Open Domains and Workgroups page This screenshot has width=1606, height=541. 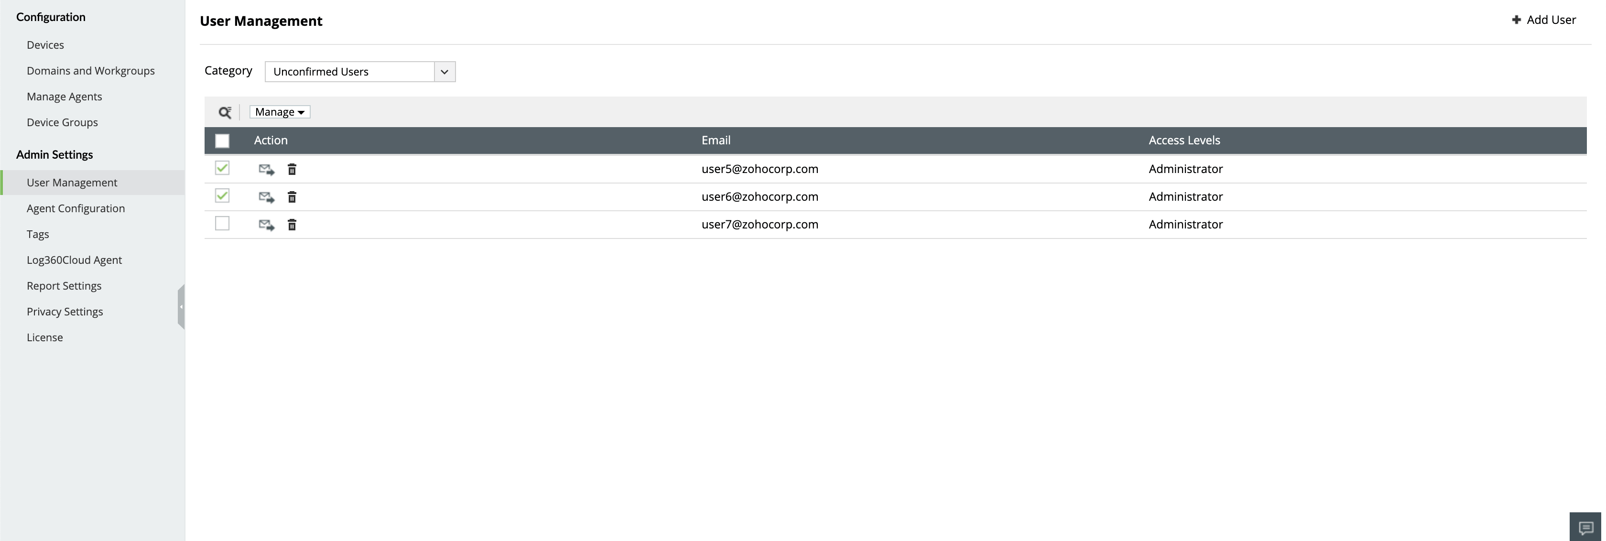click(90, 70)
